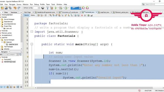Switch to the Start Page tab
The width and height of the screenshot is (164, 92).
27,12
